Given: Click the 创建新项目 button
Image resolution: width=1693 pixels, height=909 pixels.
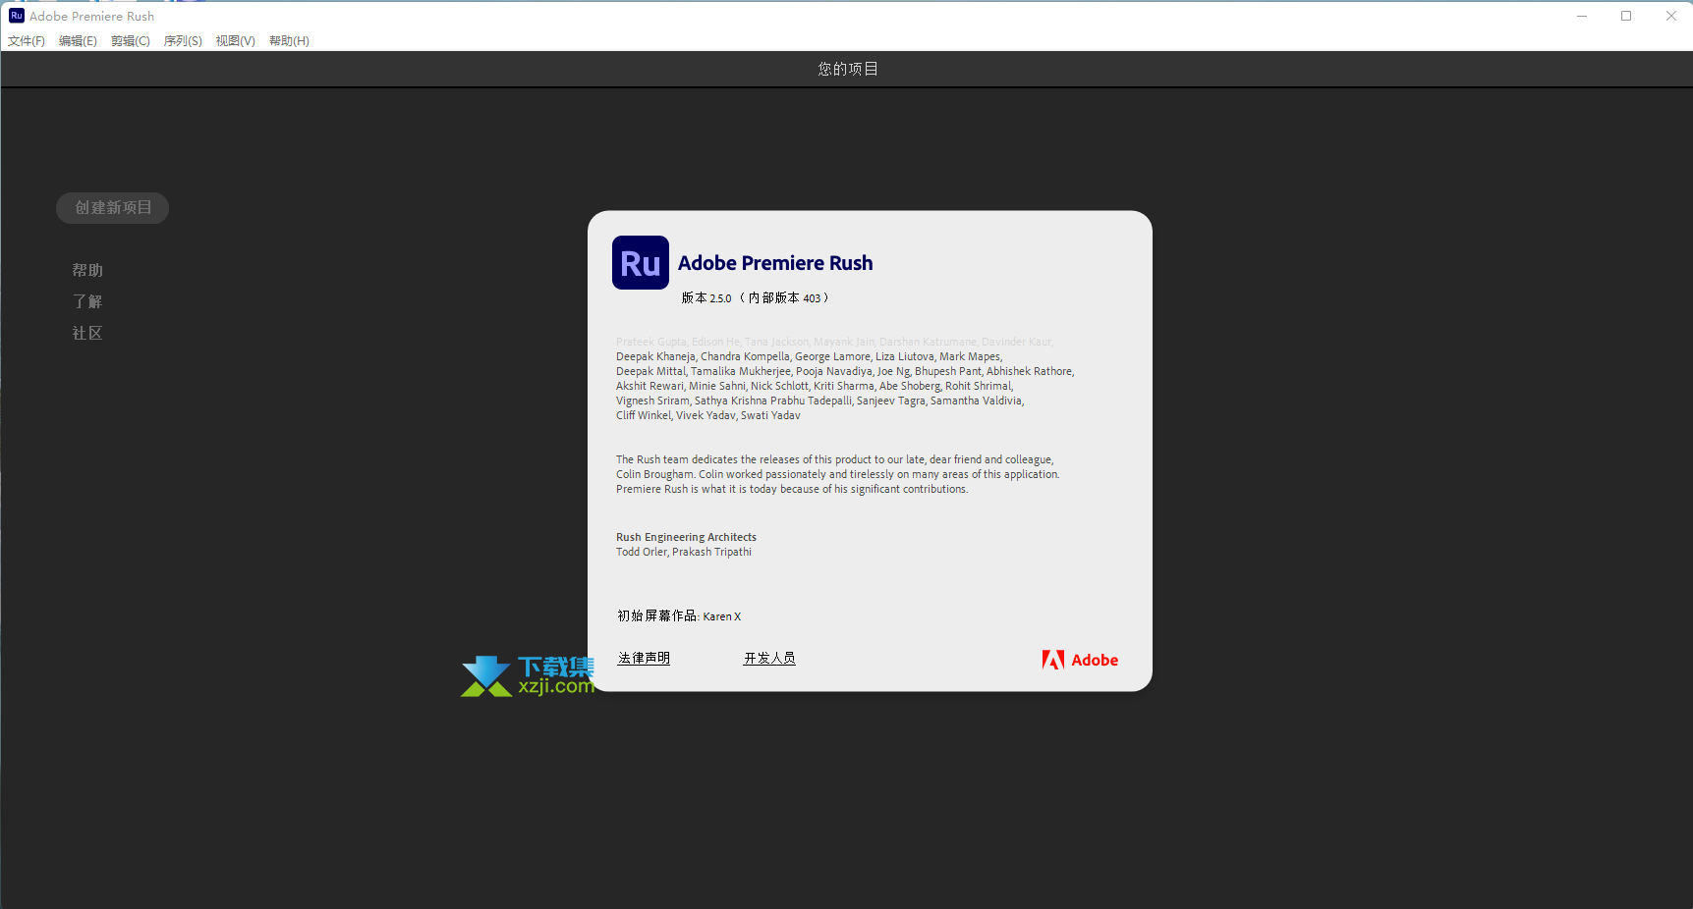Looking at the screenshot, I should pos(113,208).
